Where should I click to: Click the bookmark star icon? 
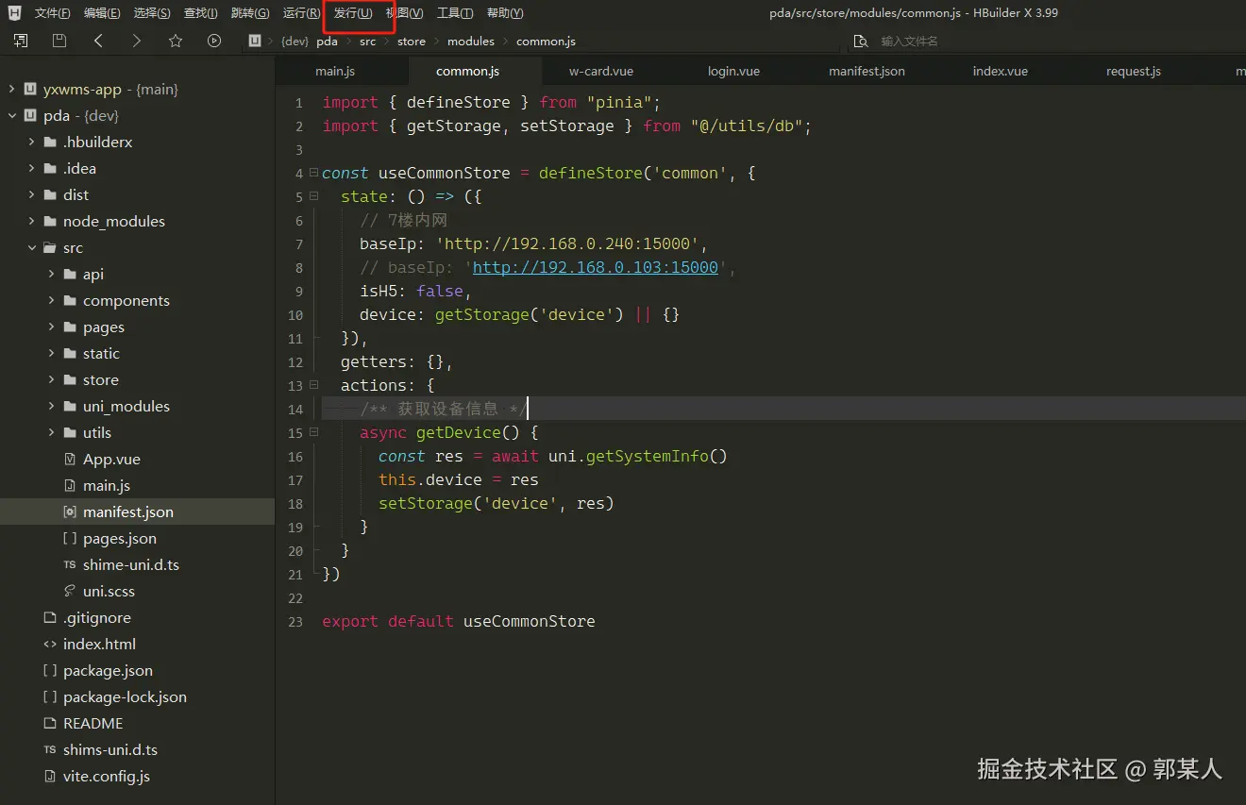[176, 41]
